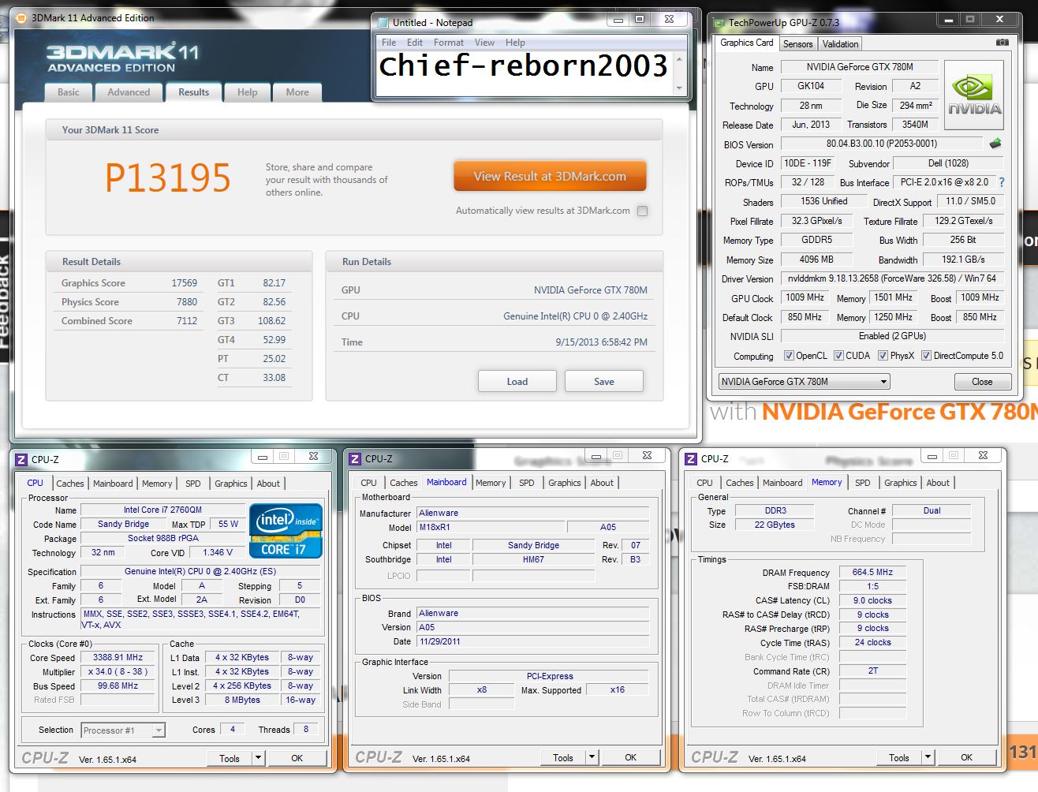Screen dimensions: 1038x792
Task: Click the Save button in Run Details
Action: [x=604, y=381]
